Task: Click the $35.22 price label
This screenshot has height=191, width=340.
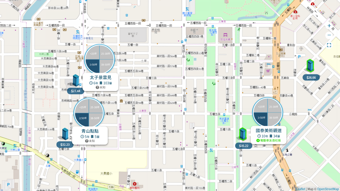Action: [x=244, y=146]
